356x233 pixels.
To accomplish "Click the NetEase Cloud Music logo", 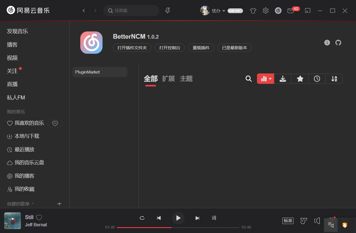I will coord(28,11).
